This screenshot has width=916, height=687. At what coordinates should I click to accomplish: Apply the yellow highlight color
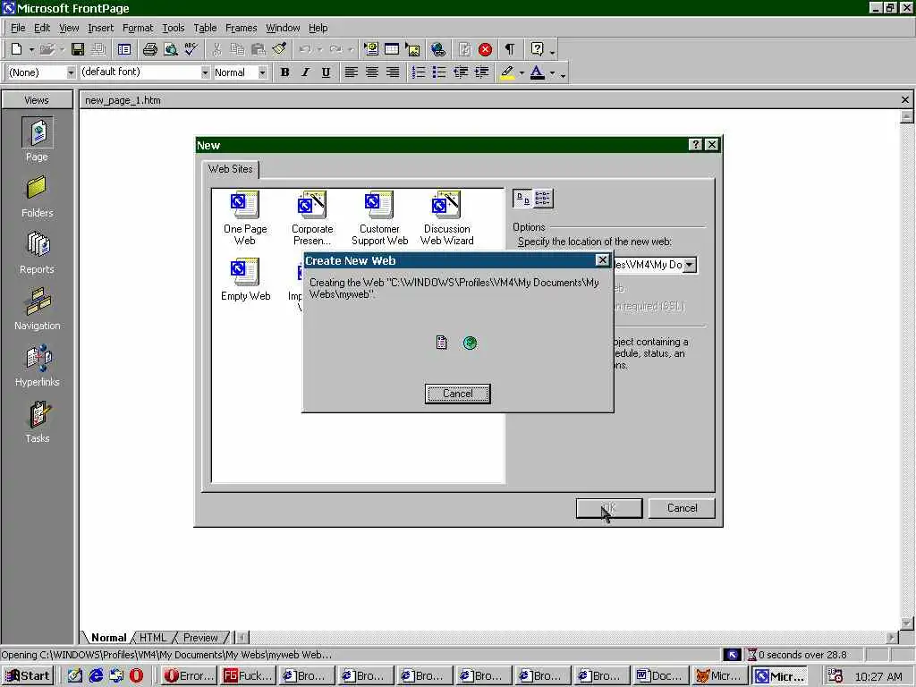pyautogui.click(x=507, y=72)
